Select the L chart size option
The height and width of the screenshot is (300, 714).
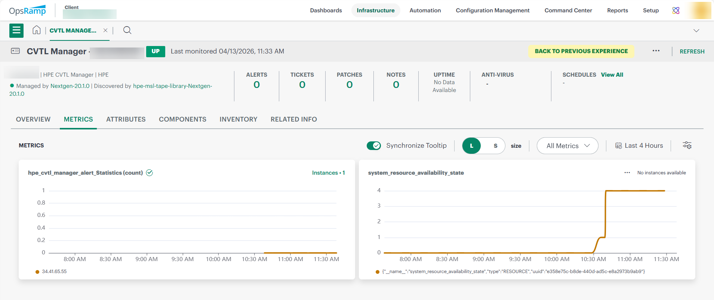point(472,146)
